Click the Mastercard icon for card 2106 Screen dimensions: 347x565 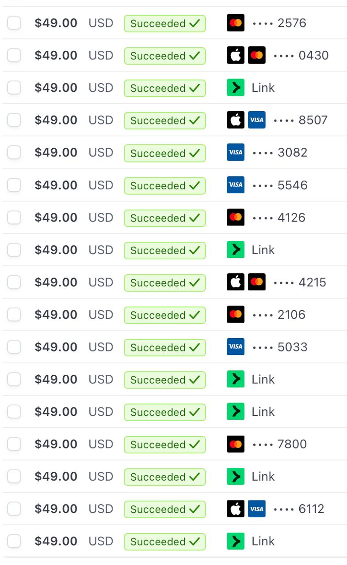236,315
